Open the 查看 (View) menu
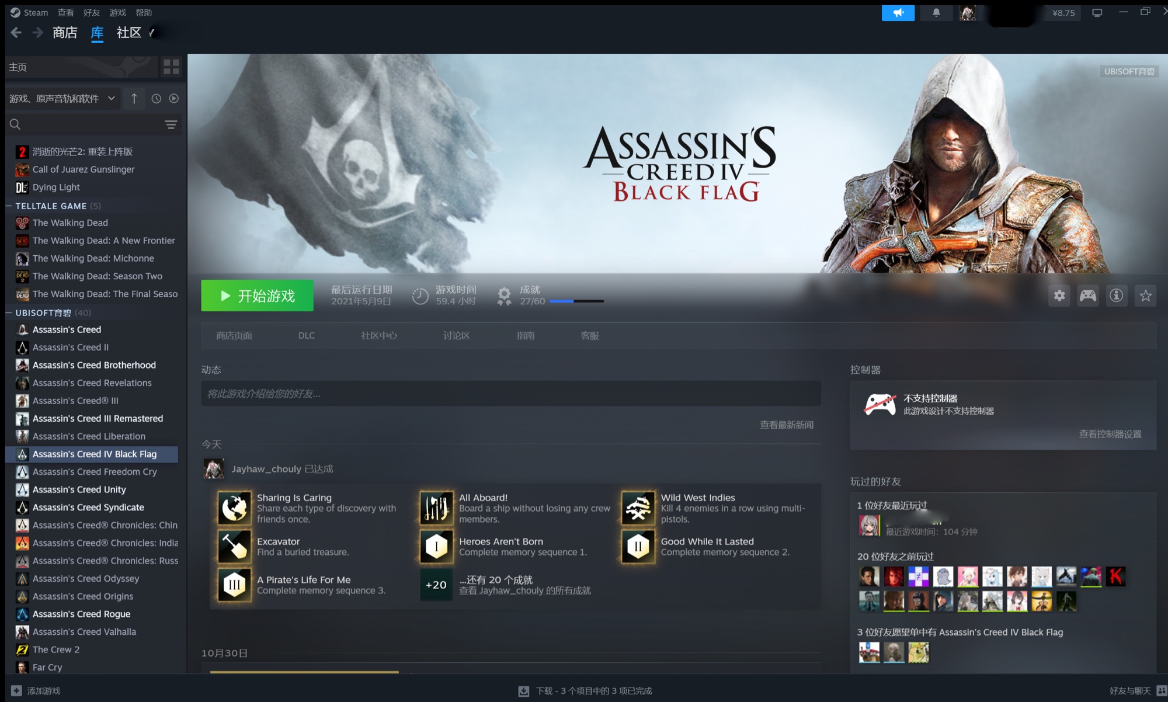 [65, 12]
